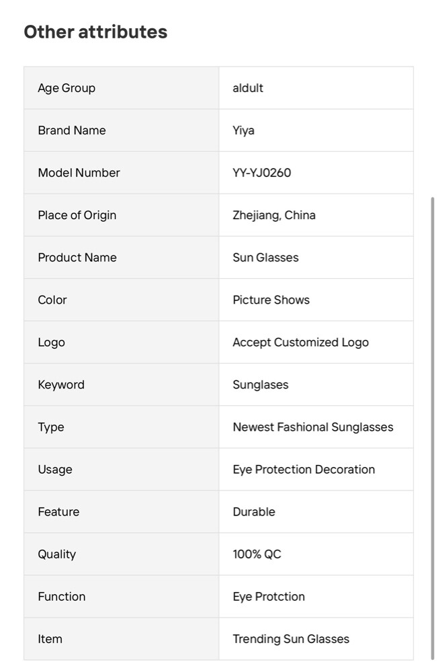Click 'Accept Customized Logo' text
Screen dimensions: 438x672
301,343
